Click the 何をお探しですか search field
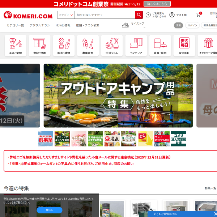Viewport: 217px width, 217px height. pos(105,15)
